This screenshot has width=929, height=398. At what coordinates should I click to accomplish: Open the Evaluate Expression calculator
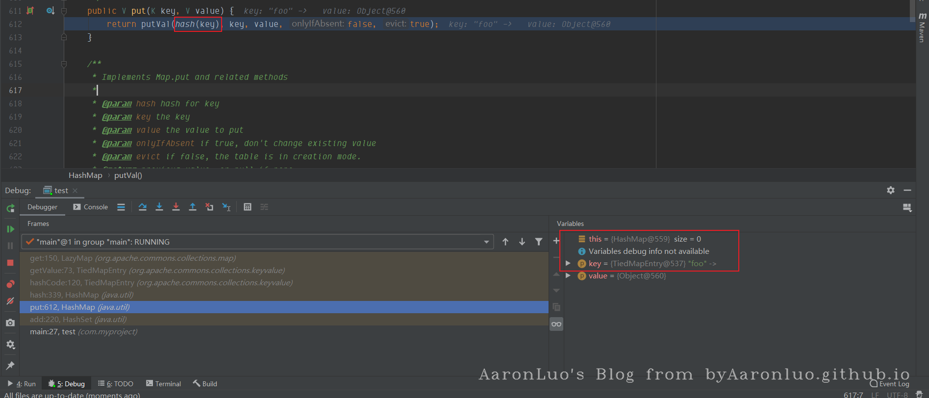pos(248,207)
